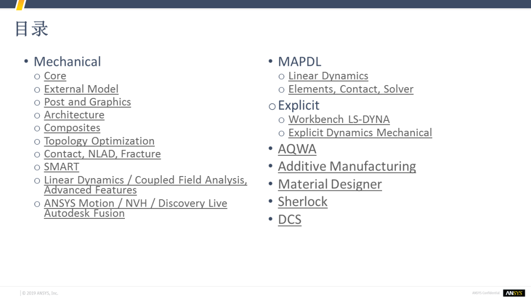Open Contact, NLAD, Fracture link
The width and height of the screenshot is (531, 299).
tap(102, 154)
